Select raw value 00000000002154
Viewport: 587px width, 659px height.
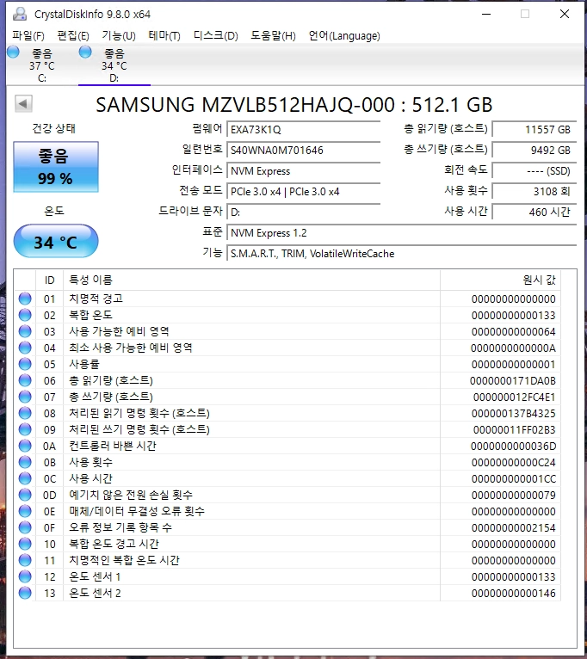[x=514, y=528]
